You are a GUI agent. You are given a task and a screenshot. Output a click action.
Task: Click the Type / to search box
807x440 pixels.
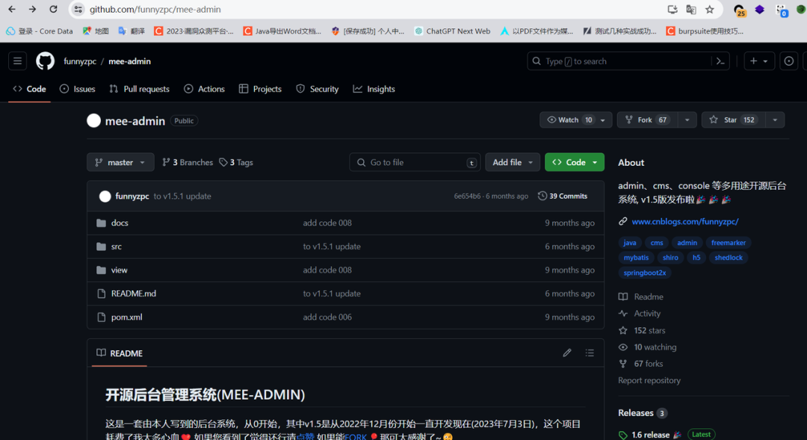[628, 61]
